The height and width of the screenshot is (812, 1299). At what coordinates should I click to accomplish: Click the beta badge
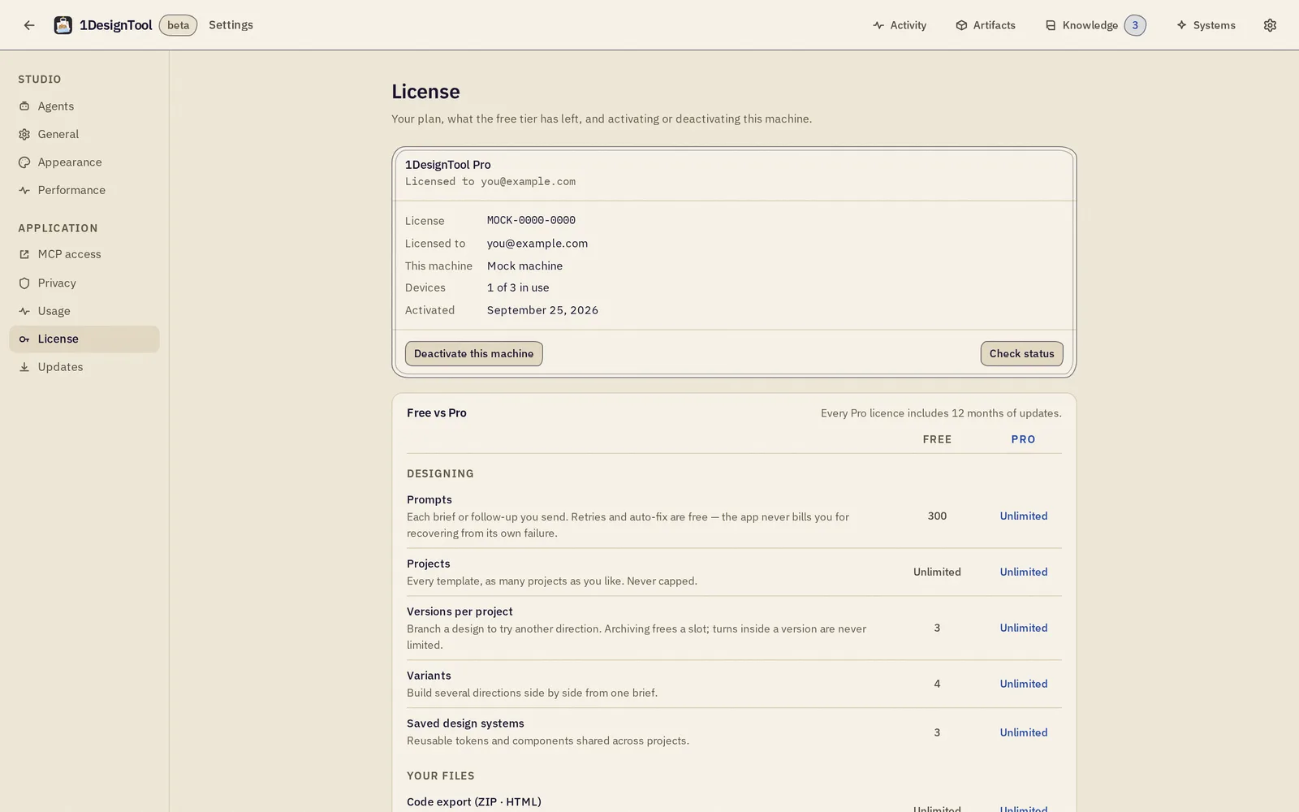pyautogui.click(x=178, y=25)
